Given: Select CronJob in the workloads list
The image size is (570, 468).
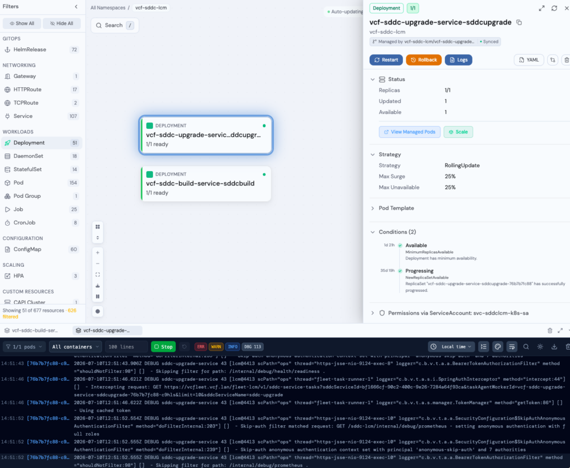Looking at the screenshot, I should point(41,222).
